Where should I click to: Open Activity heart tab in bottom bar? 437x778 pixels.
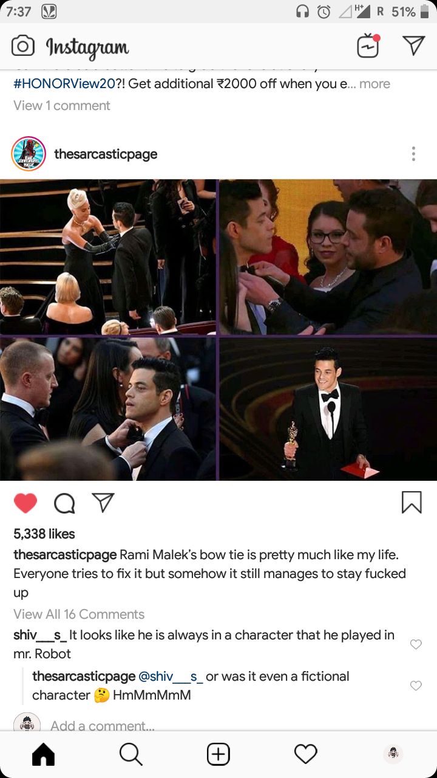(x=306, y=754)
